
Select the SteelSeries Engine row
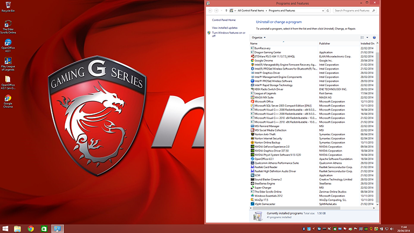pyautogui.click(x=312, y=183)
